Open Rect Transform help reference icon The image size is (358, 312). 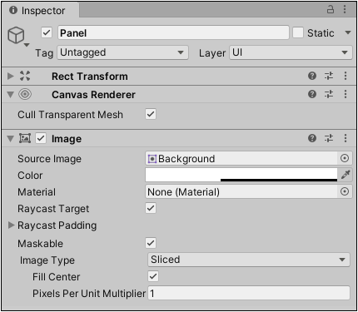pyautogui.click(x=312, y=76)
